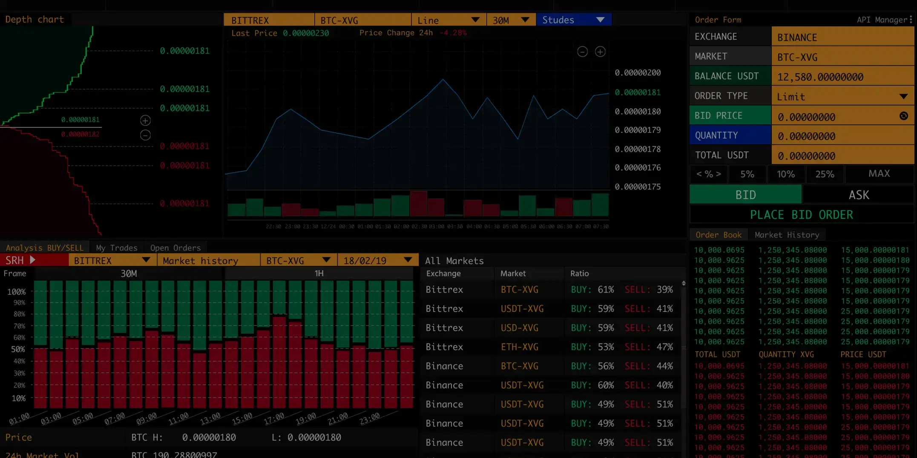Open the BITTREX exchange dropdown in analysis panel
The height and width of the screenshot is (458, 917).
click(112, 260)
